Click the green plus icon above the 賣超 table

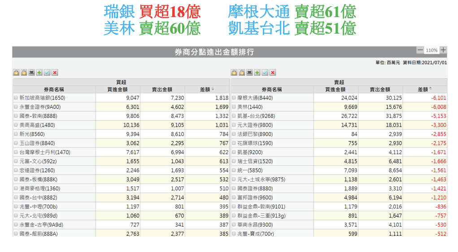(257, 73)
